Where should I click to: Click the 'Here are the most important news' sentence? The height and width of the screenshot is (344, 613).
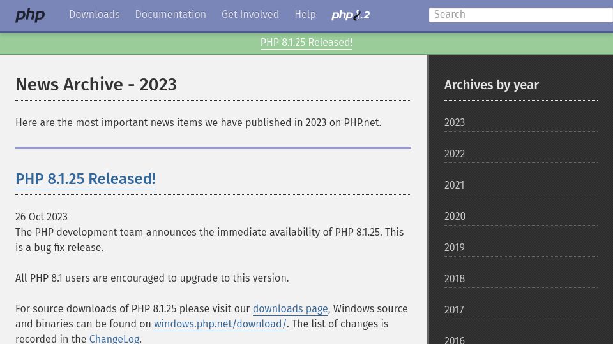198,123
